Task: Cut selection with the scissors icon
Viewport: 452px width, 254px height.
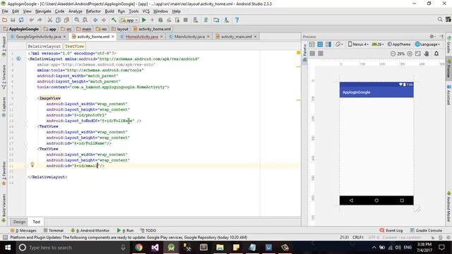Action: point(50,20)
